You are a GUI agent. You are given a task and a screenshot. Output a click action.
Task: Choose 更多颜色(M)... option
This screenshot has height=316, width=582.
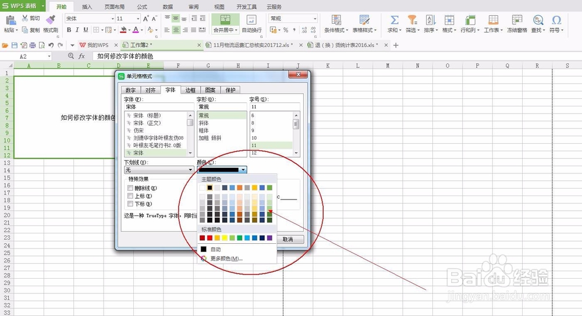pyautogui.click(x=226, y=258)
